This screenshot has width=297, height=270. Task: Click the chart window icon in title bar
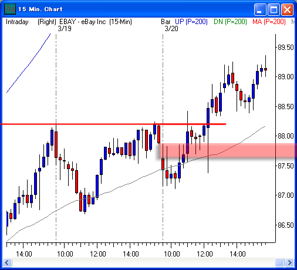click(x=10, y=9)
